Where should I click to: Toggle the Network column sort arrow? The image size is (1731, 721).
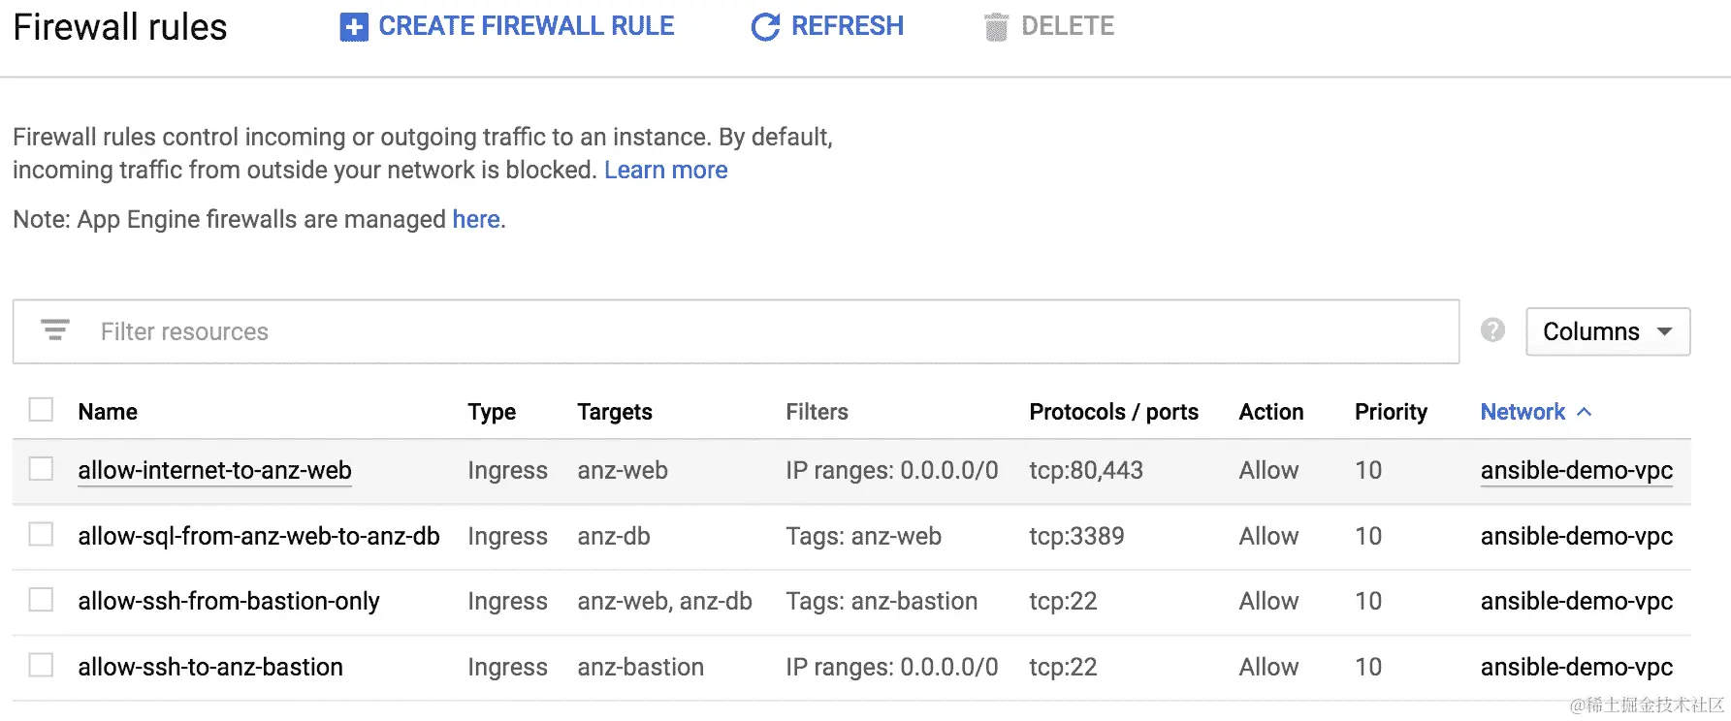(1585, 412)
